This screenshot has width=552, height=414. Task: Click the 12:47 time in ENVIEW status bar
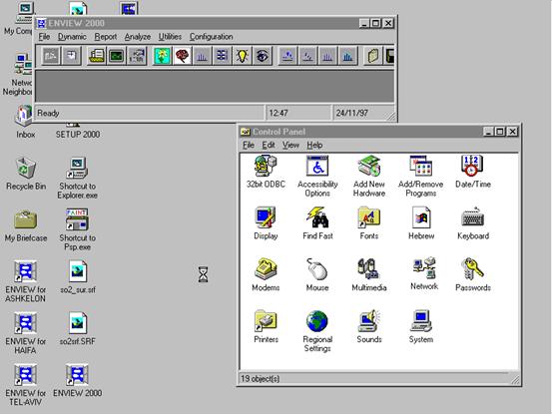[278, 113]
